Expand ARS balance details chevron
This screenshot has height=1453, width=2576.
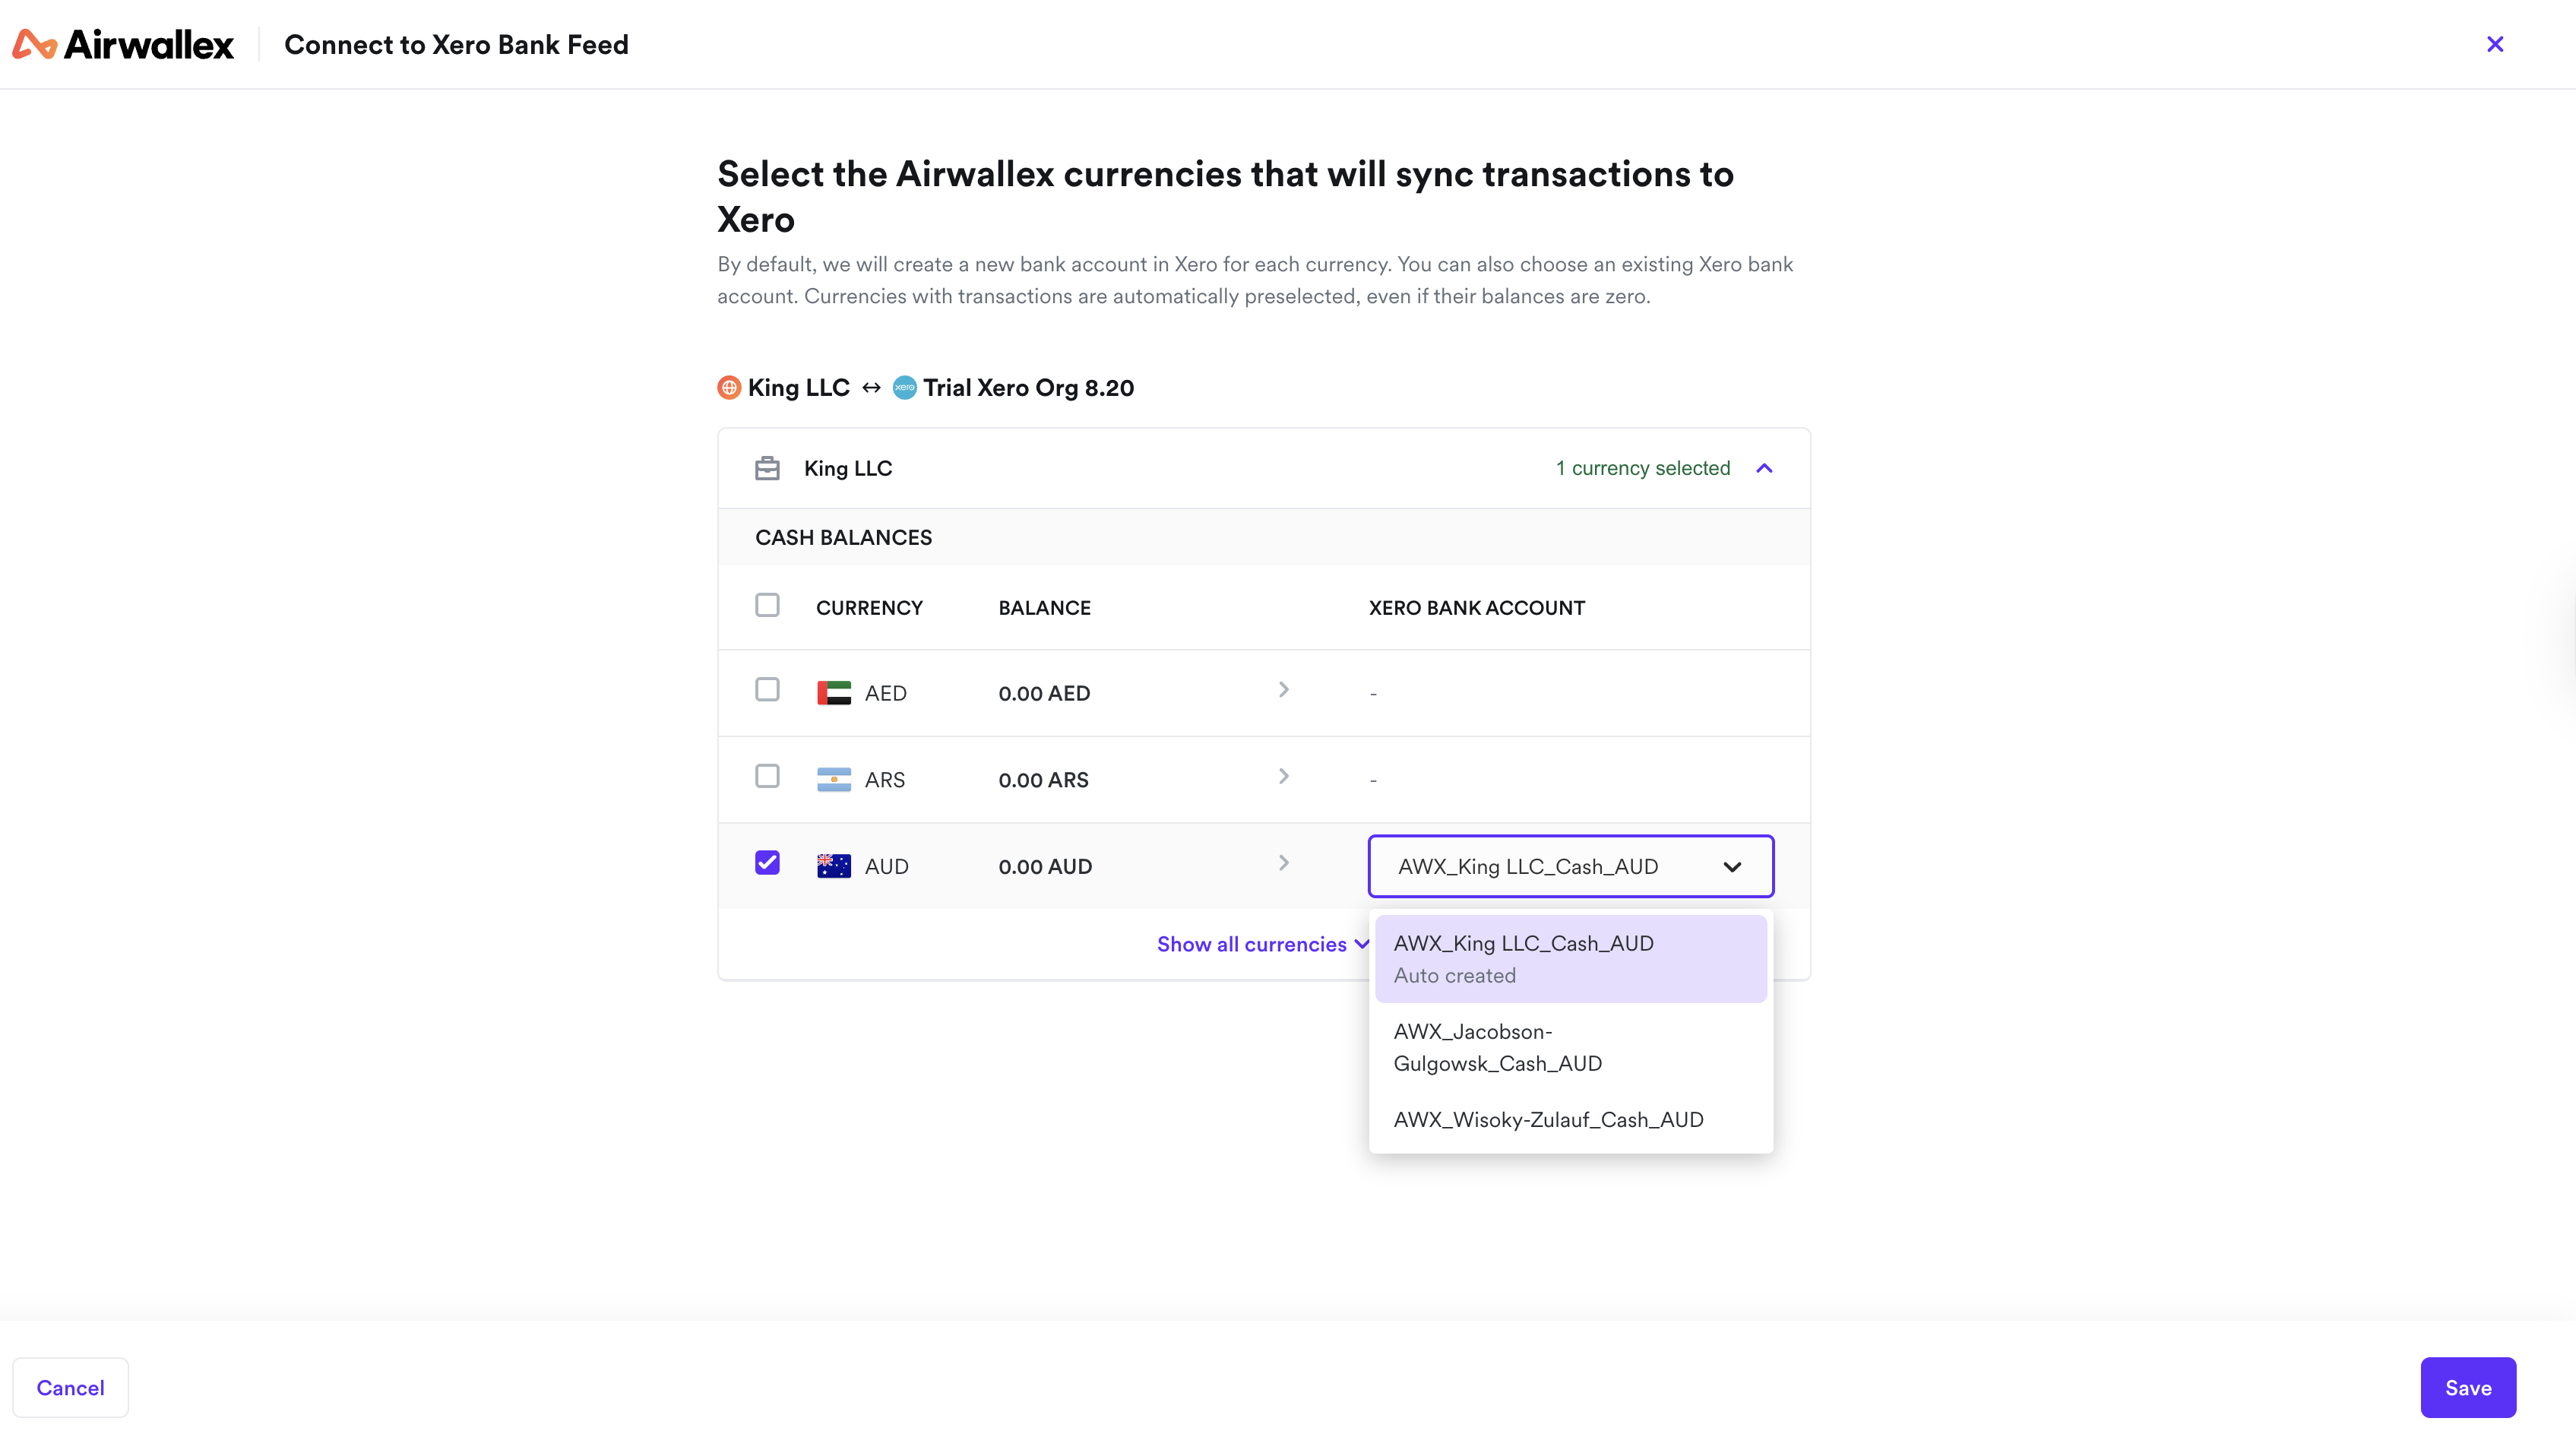(x=1284, y=777)
